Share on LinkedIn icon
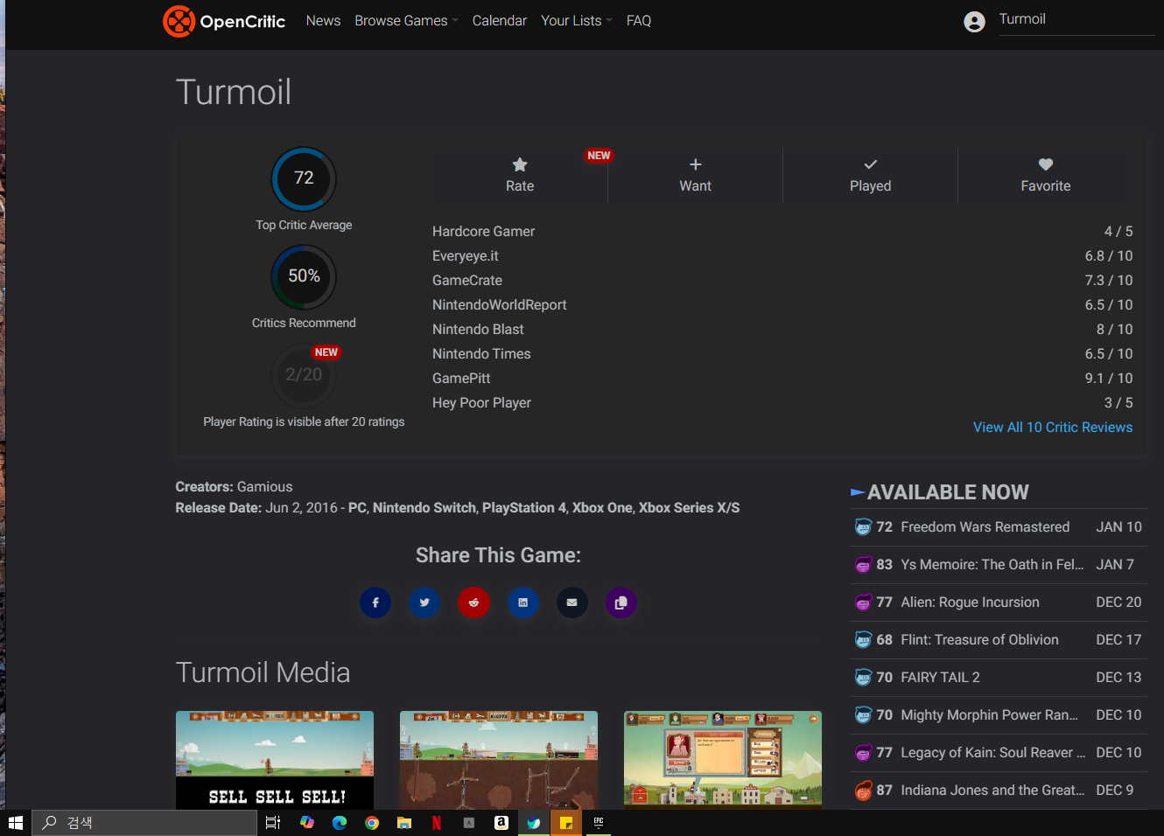Image resolution: width=1164 pixels, height=836 pixels. tap(522, 603)
